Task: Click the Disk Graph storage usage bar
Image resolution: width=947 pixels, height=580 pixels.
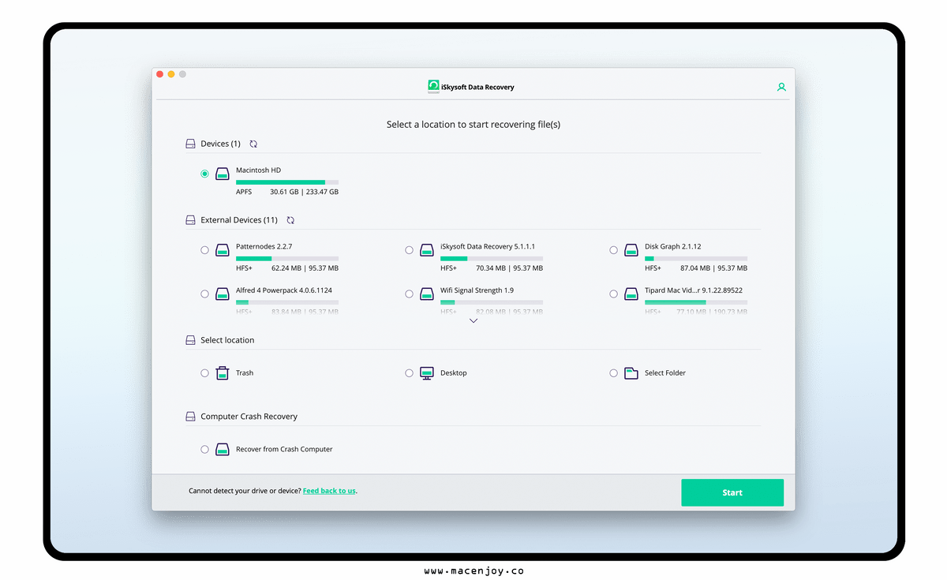Action: (x=696, y=259)
